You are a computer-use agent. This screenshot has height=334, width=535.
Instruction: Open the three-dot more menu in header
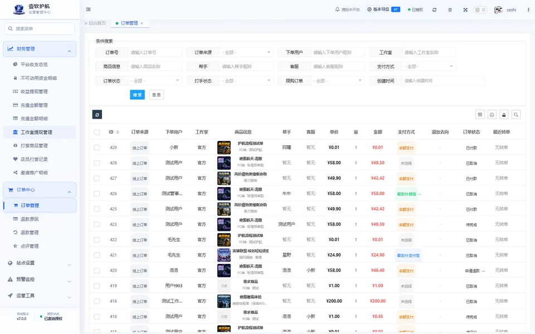click(x=528, y=10)
